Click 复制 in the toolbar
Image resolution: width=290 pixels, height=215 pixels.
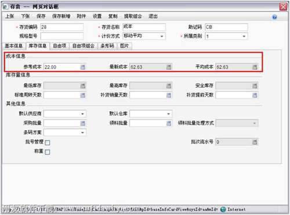point(113,16)
